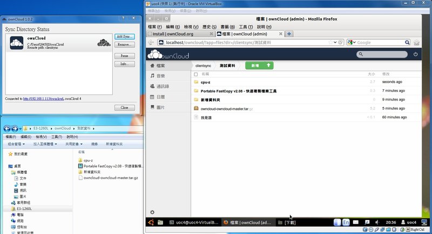Click the 我是誰 file in web list

click(206, 118)
